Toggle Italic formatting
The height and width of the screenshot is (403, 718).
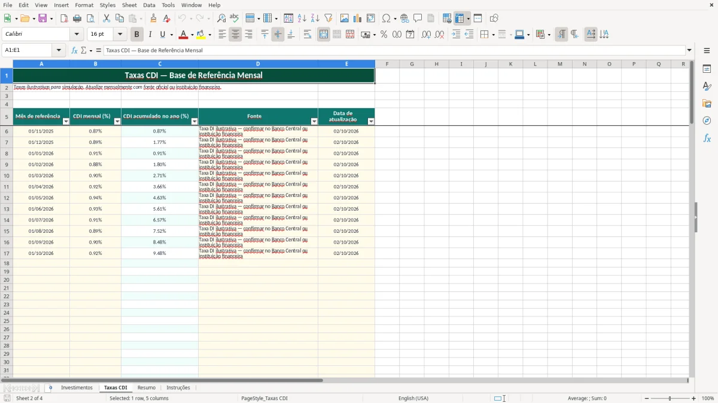[150, 35]
